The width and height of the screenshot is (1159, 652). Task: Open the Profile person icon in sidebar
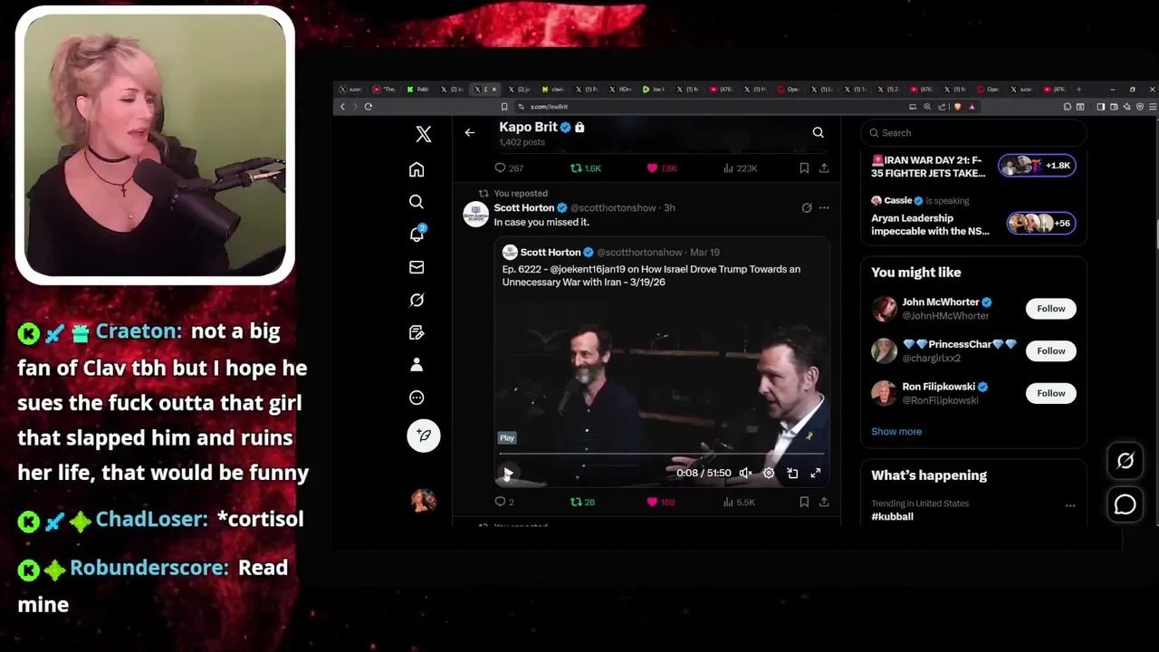(x=417, y=365)
